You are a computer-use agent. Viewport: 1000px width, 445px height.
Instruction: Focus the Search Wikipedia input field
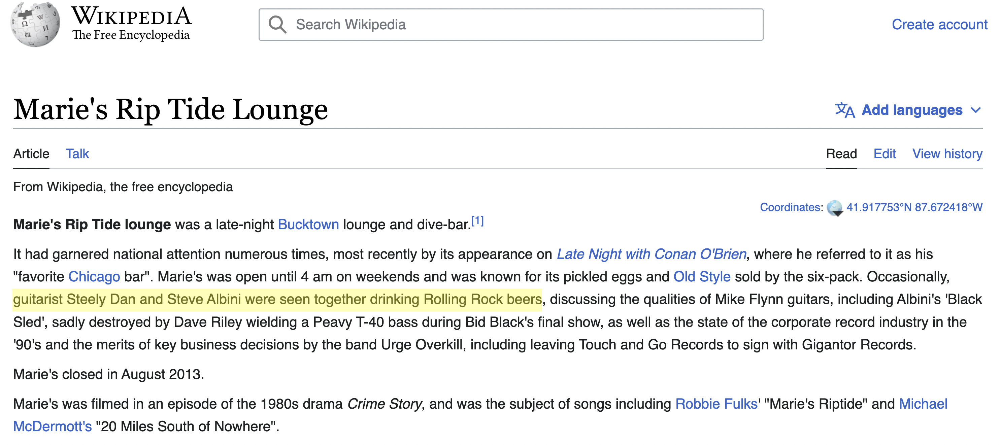pos(511,25)
